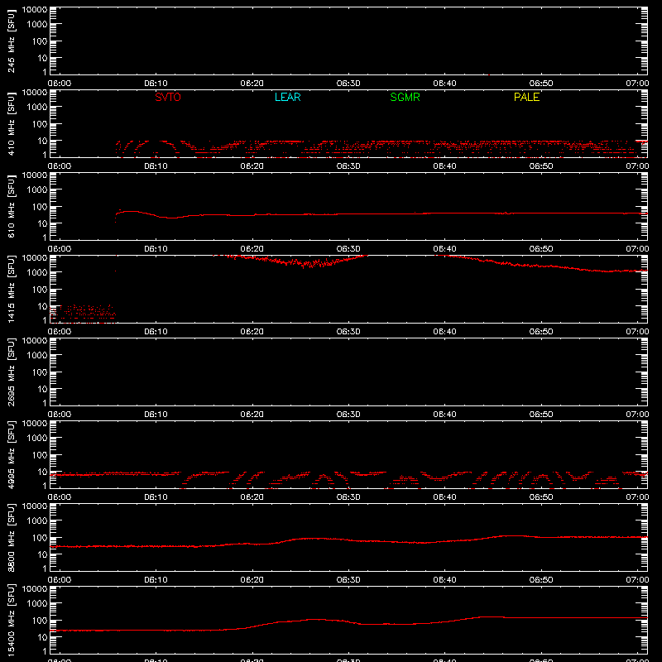
Task: Click the 1000 tick of the 2695 MHz panel
Action: click(x=37, y=356)
